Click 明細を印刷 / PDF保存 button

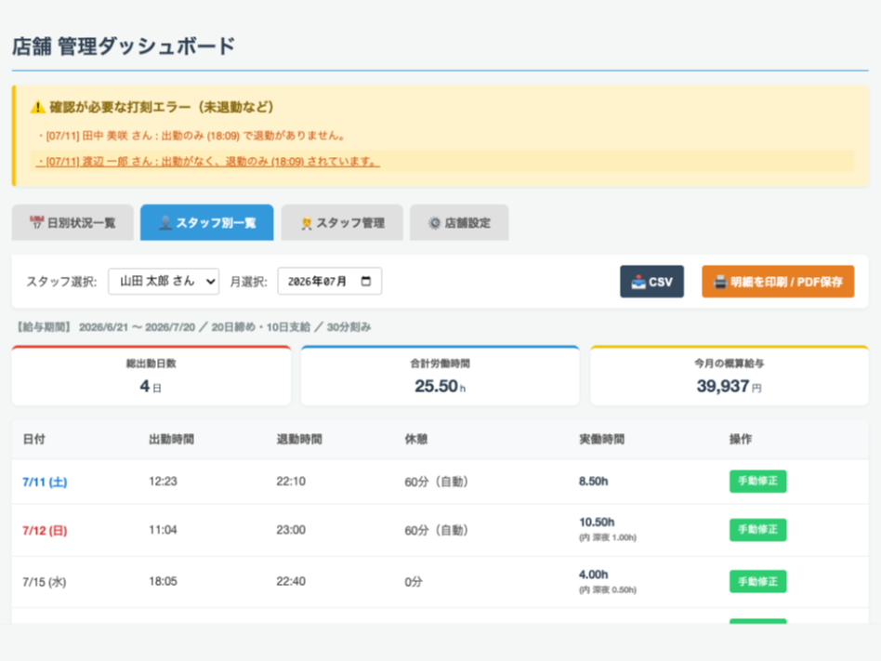[778, 282]
